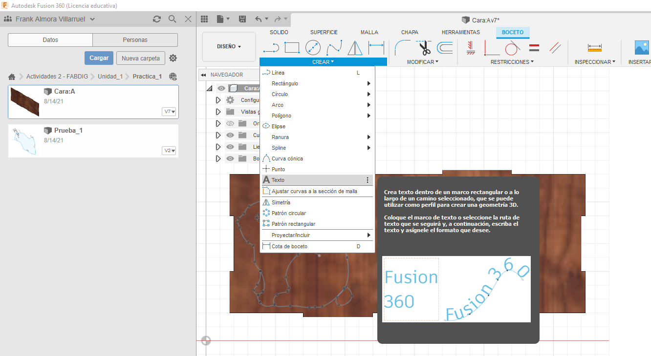Expand the Configuración node

pos(218,100)
